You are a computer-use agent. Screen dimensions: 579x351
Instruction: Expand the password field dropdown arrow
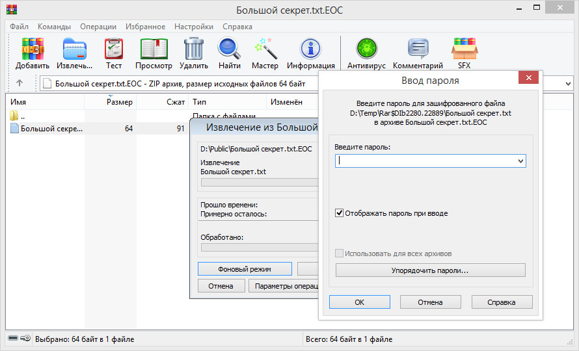520,161
